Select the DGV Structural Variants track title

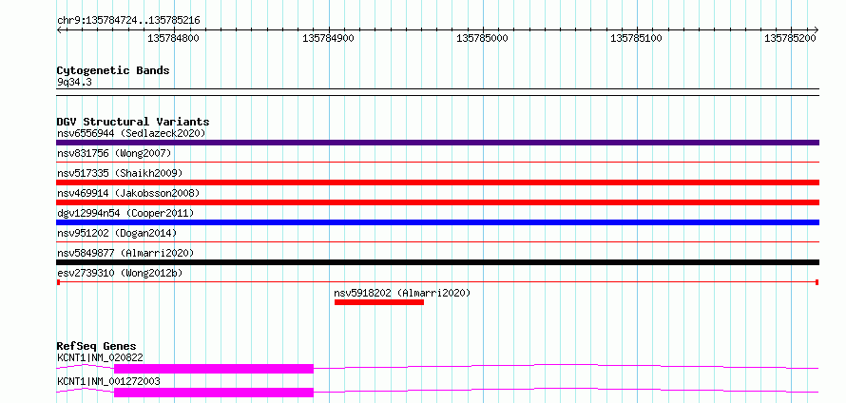pyautogui.click(x=133, y=122)
